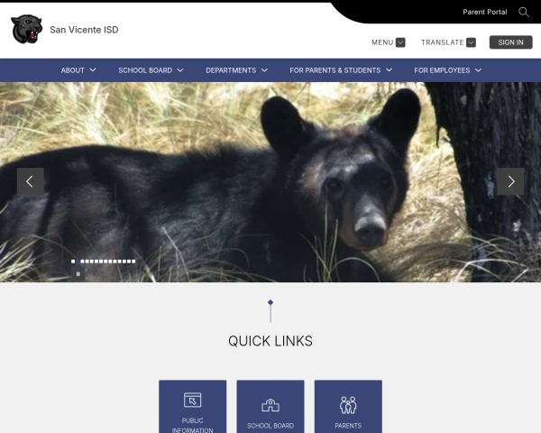Expand the Departments navigation menu
Viewport: 541px width, 433px height.
click(x=236, y=70)
